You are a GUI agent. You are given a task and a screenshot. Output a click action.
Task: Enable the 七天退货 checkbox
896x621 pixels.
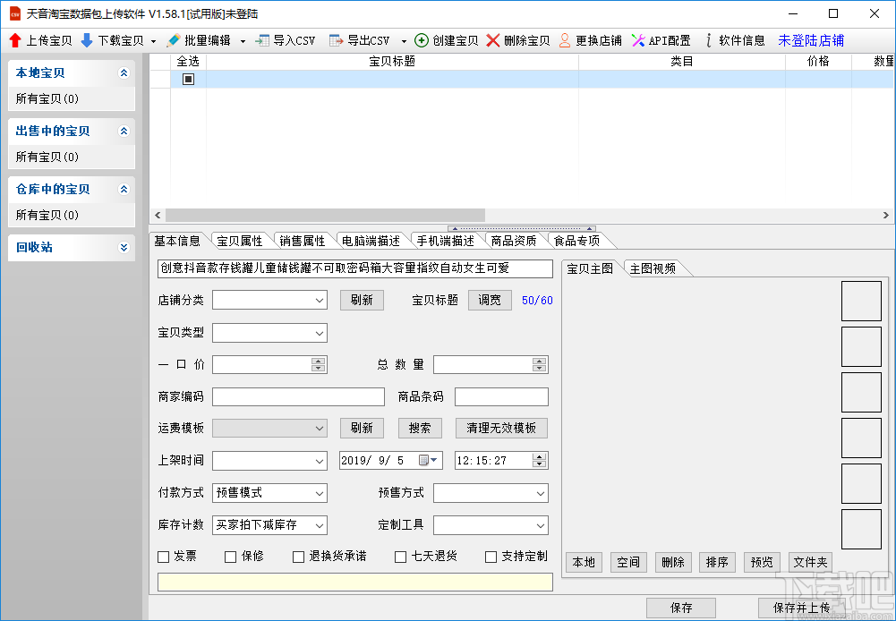(401, 557)
